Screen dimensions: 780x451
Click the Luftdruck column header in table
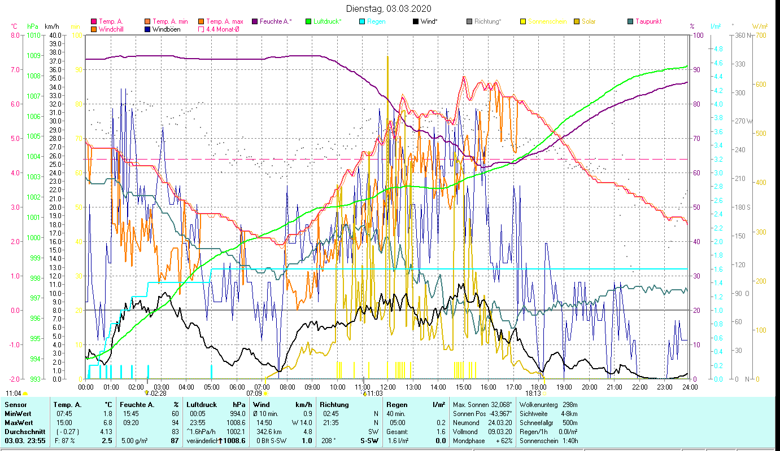coord(202,405)
